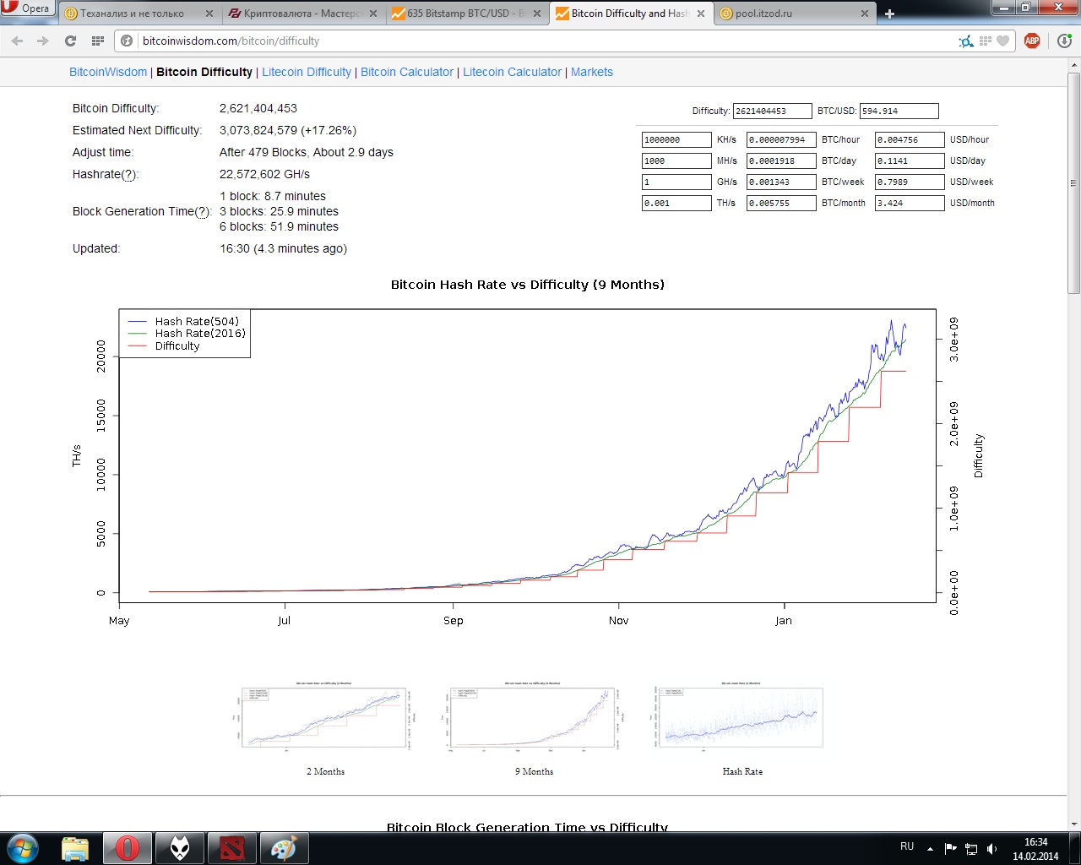Viewport: 1081px width, 865px height.
Task: Open the Opera main menu
Action: (27, 8)
